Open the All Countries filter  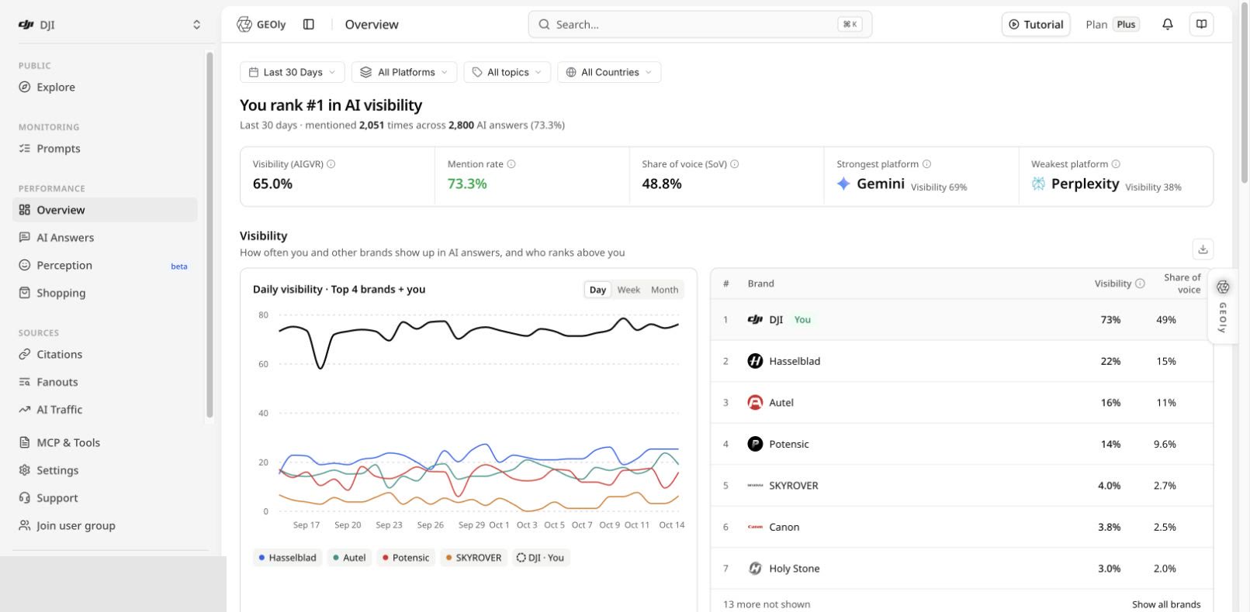click(609, 72)
